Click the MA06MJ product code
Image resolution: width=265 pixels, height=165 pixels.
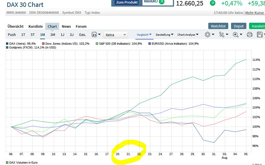(151, 2)
